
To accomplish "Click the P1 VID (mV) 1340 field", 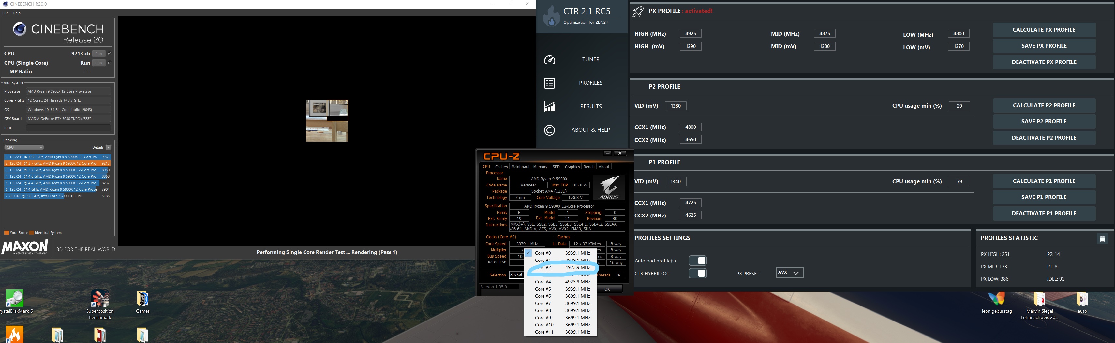I will 676,182.
